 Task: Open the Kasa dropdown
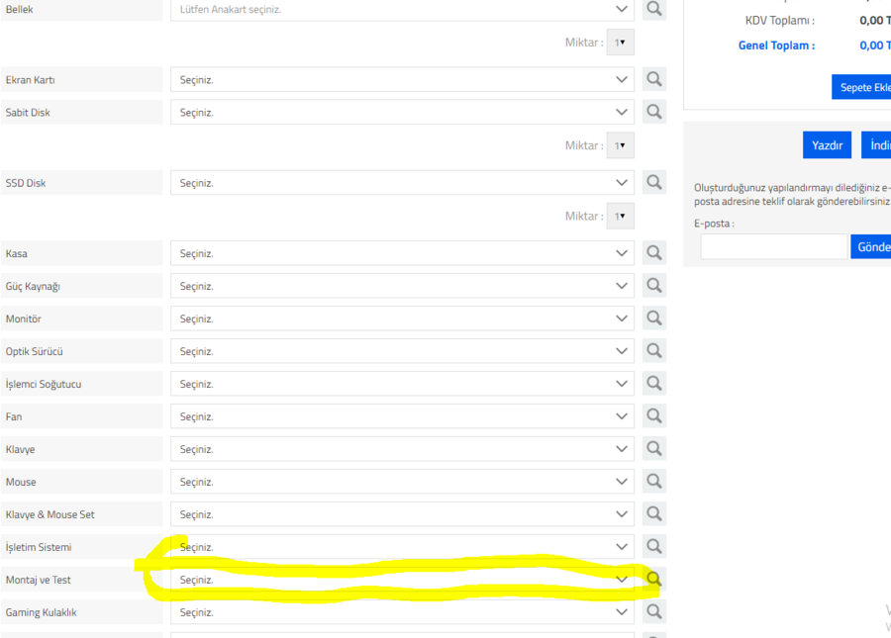402,253
